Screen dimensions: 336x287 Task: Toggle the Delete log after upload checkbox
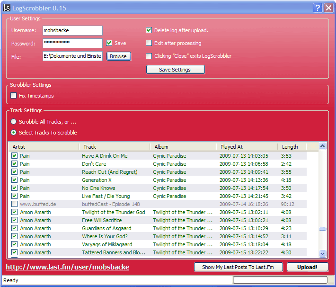149,30
